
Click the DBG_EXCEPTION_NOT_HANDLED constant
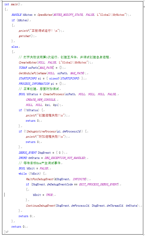click(65, 158)
